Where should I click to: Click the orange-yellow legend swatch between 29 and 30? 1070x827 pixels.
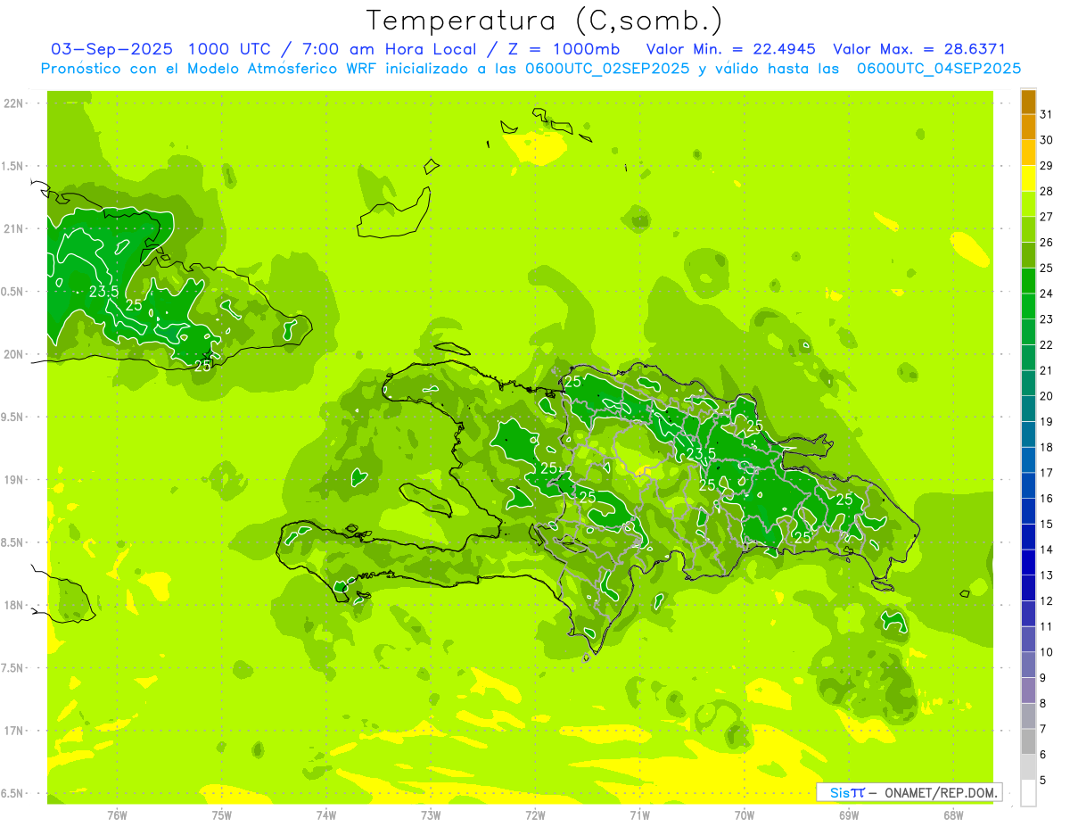click(1028, 153)
